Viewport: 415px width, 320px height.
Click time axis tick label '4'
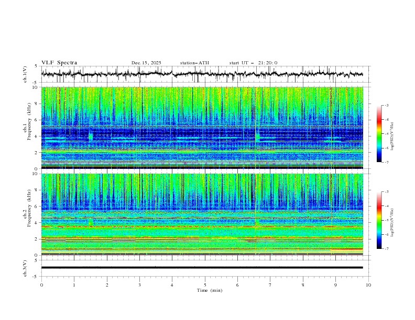pos(172,285)
